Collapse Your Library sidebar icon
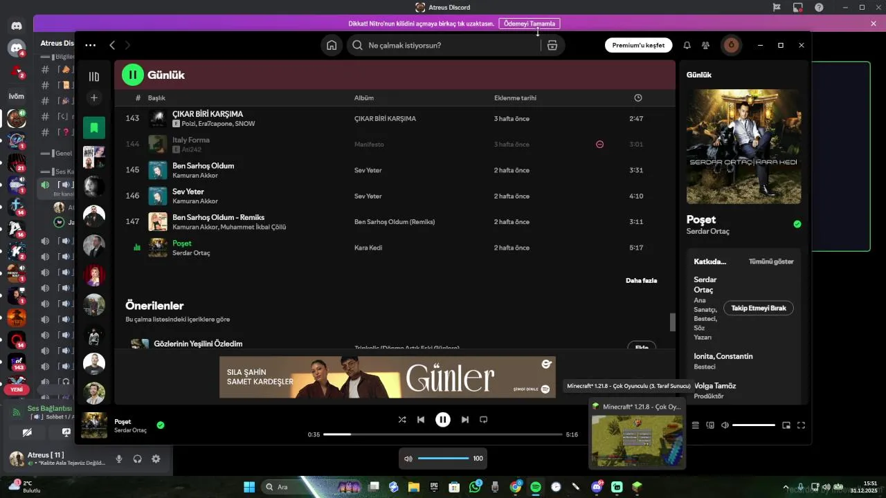Screen dimensions: 886x498 click(94, 76)
